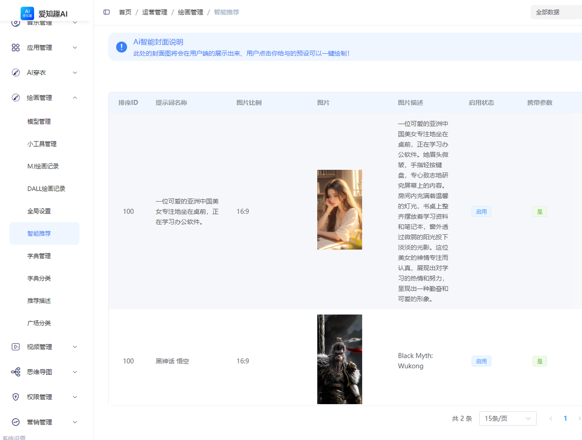Click 是 tag in the Asian girl row

[x=540, y=212]
